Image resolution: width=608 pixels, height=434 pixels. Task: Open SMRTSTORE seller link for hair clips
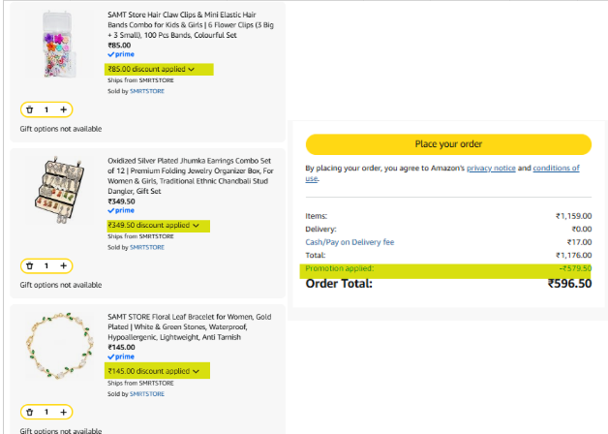147,91
